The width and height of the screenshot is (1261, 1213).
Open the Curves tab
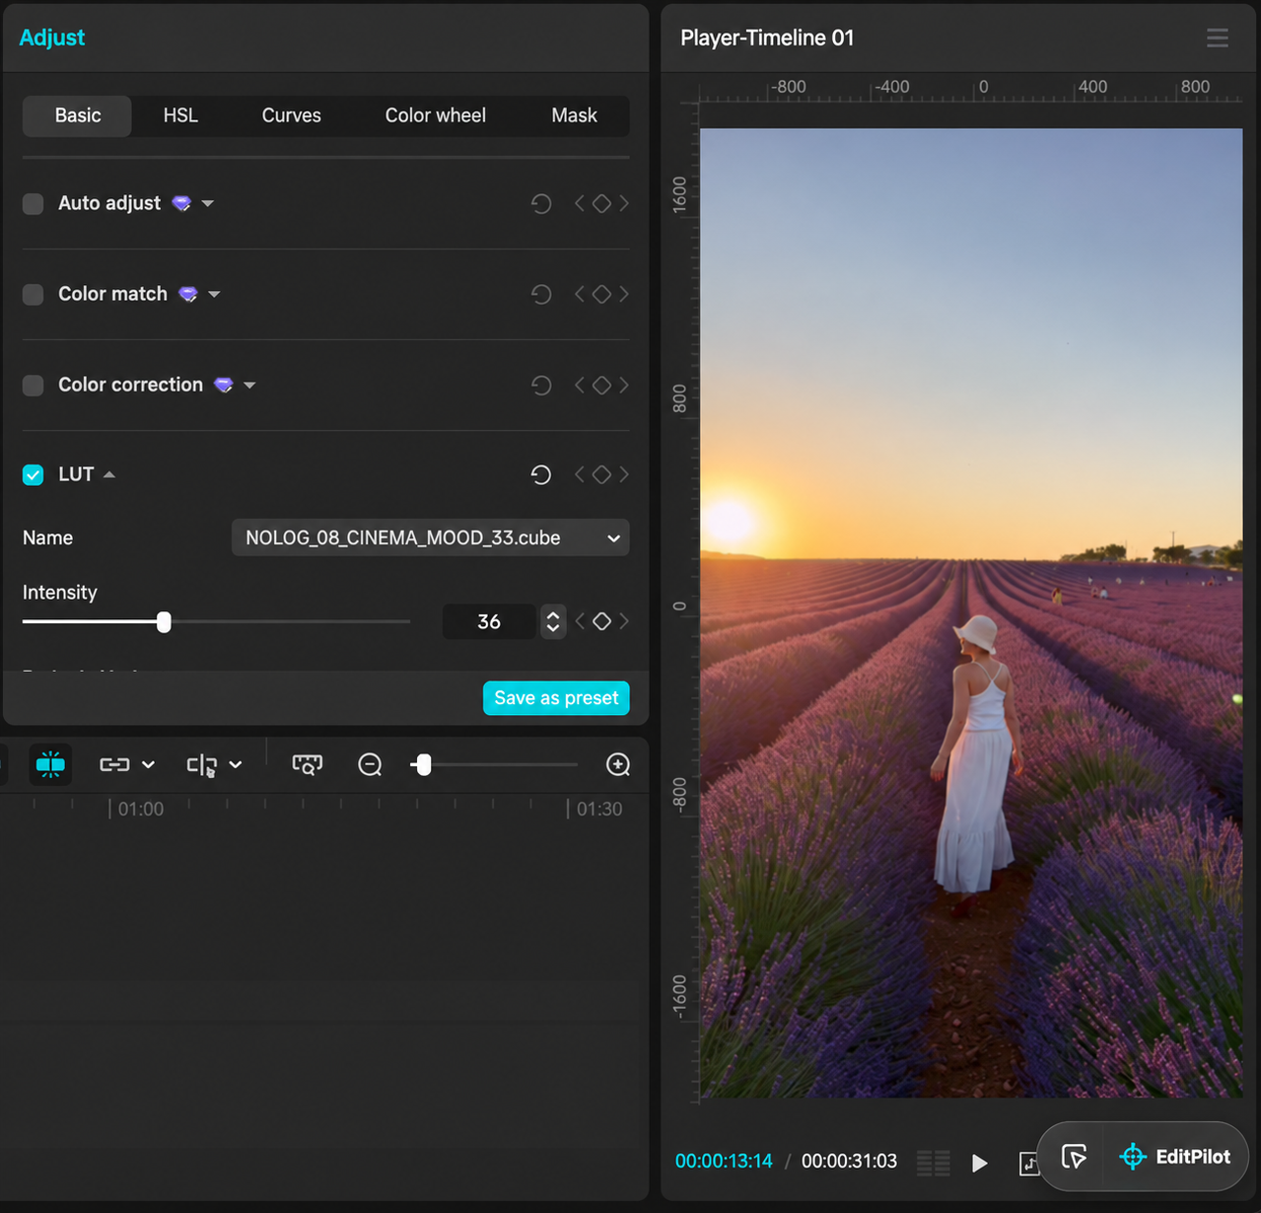coord(291,115)
